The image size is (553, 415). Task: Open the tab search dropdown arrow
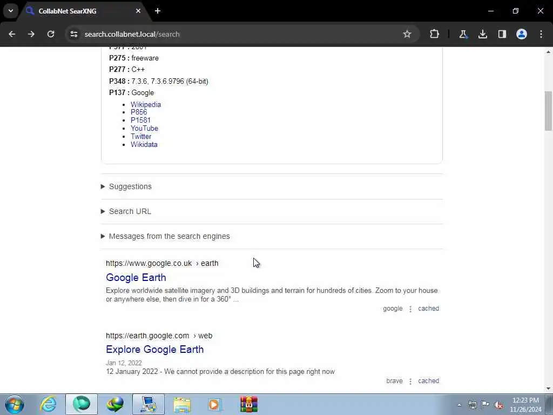click(11, 11)
